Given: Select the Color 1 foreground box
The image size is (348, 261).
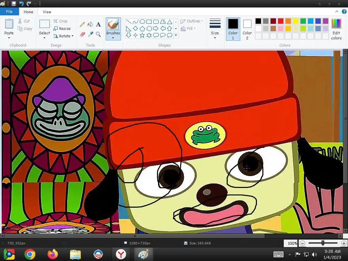Looking at the screenshot, I should (233, 29).
